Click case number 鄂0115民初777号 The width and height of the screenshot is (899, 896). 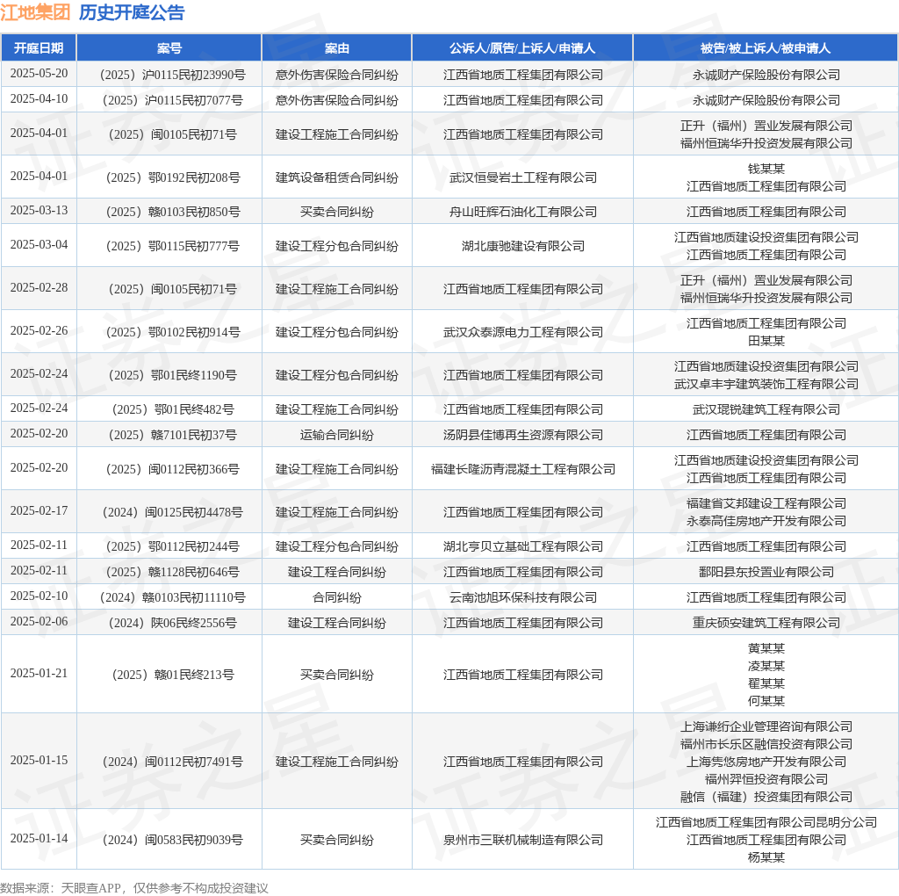coord(173,246)
